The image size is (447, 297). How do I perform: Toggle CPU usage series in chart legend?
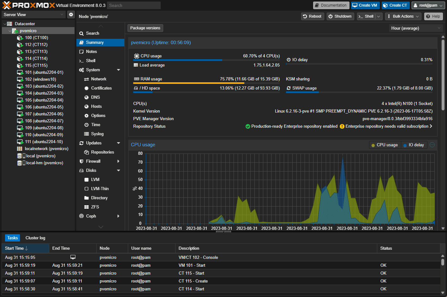click(x=385, y=145)
